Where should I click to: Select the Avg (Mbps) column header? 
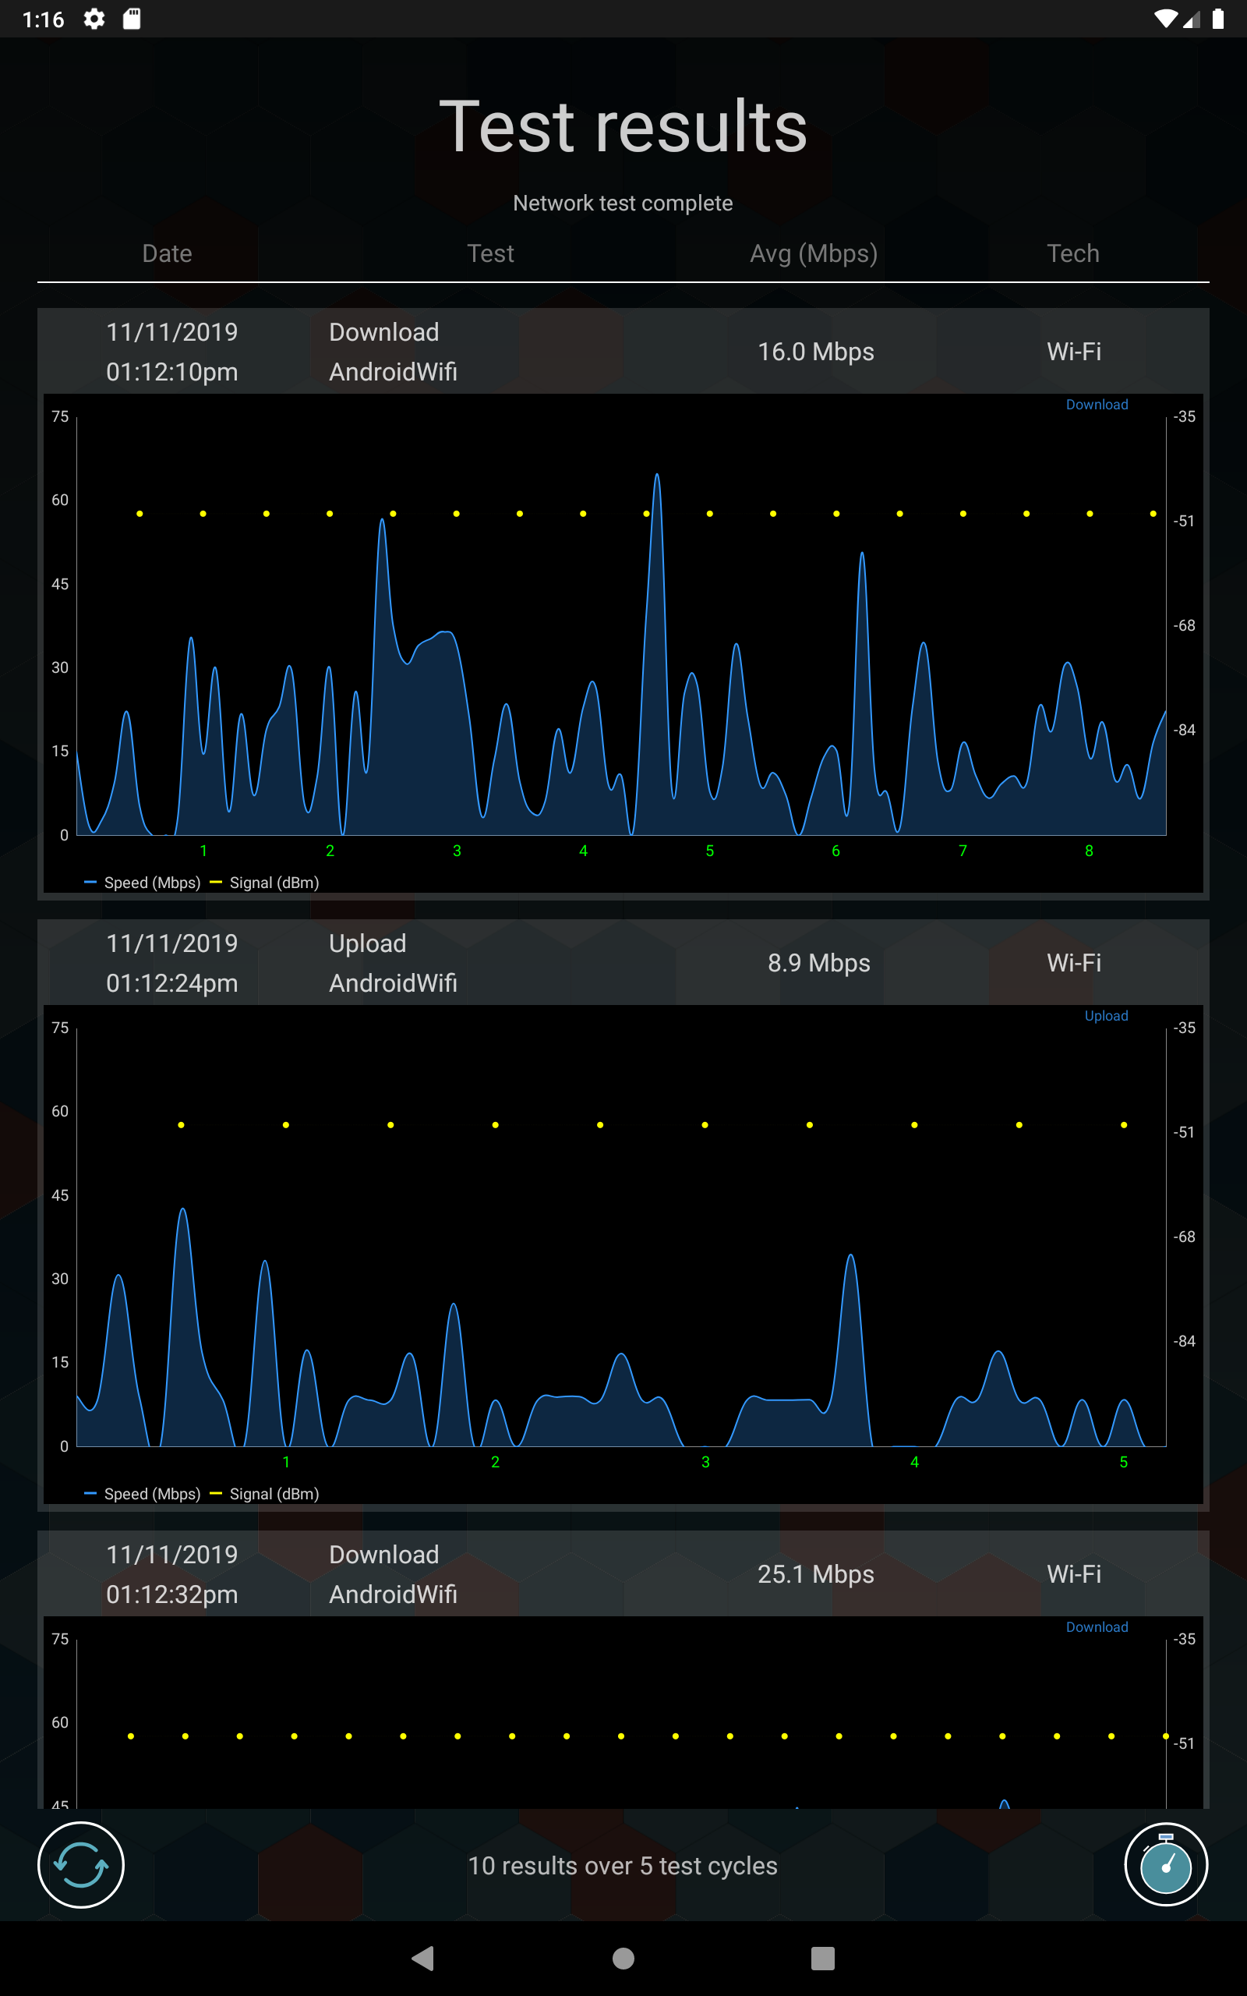click(813, 253)
